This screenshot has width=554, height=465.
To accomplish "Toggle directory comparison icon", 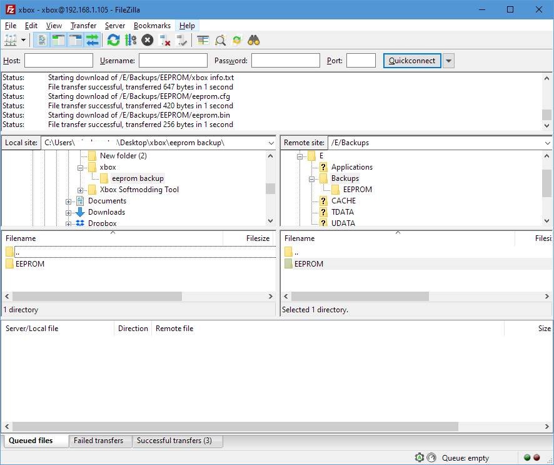I will click(220, 40).
